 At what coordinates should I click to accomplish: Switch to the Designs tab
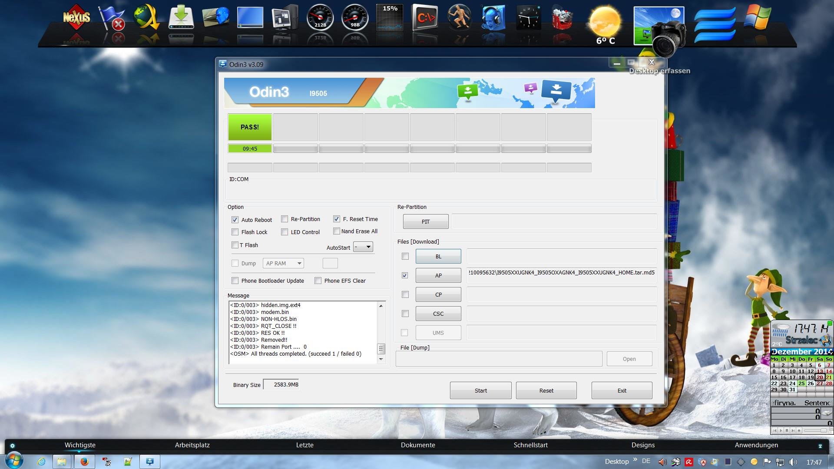click(643, 445)
